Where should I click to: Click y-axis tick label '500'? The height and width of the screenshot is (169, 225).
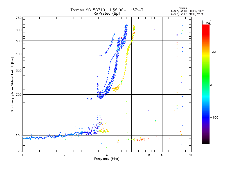[19, 41]
